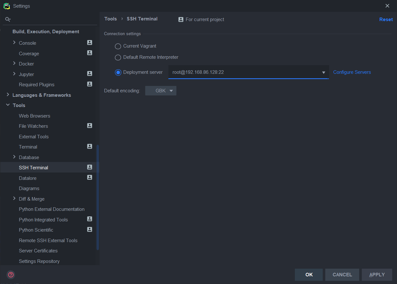Select Default Remote Interpreter radio button
This screenshot has width=397, height=284.
(118, 58)
